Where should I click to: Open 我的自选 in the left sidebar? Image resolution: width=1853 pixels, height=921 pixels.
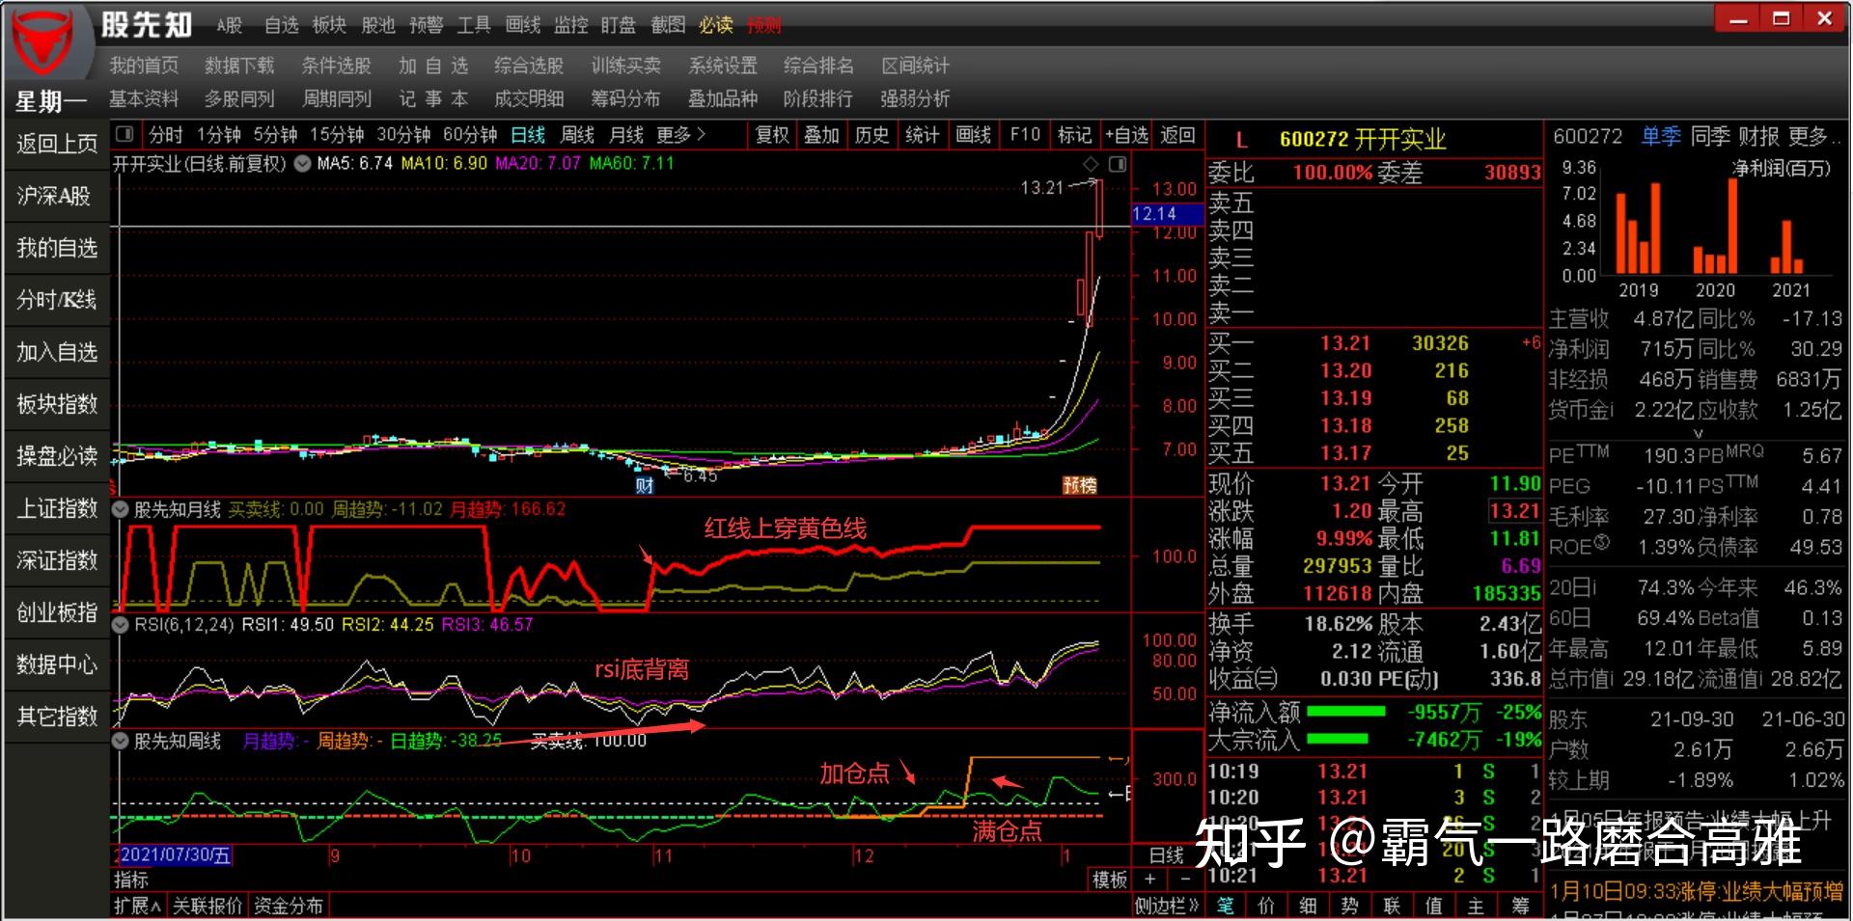pos(57,249)
